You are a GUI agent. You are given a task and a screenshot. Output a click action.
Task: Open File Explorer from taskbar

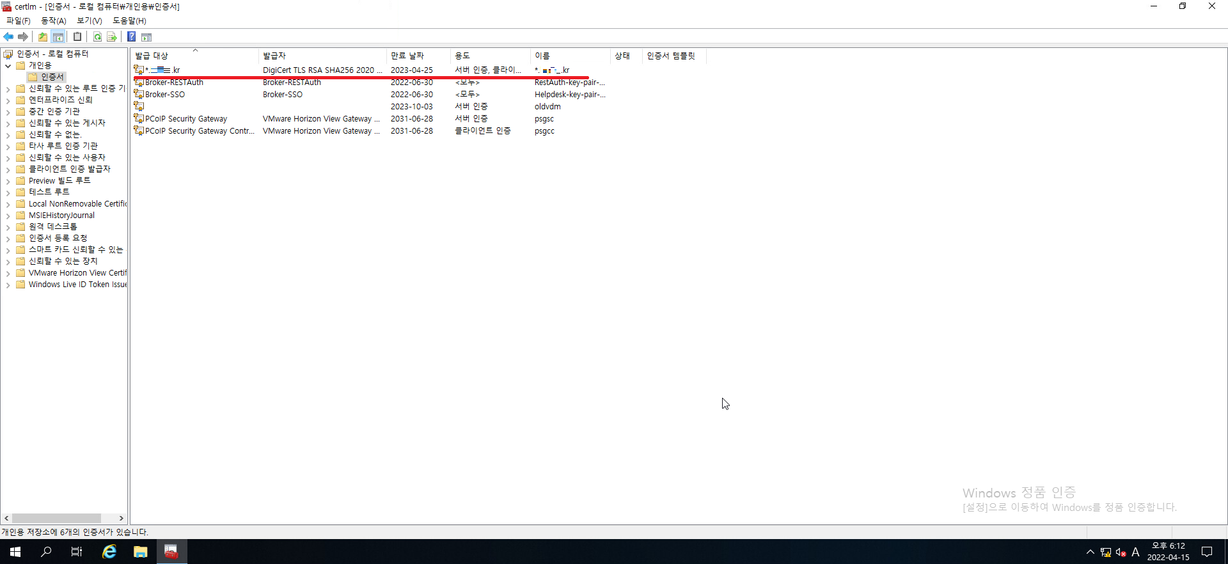[140, 551]
